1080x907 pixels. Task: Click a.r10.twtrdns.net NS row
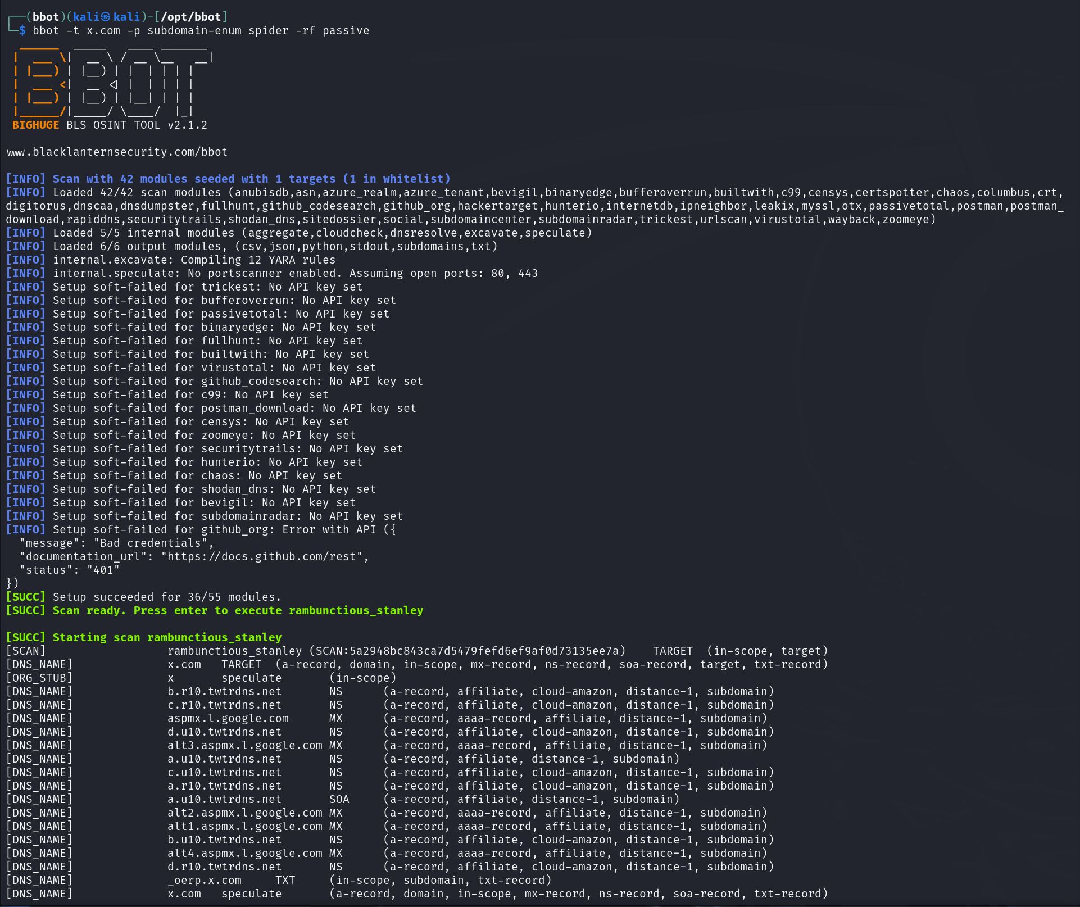(390, 786)
